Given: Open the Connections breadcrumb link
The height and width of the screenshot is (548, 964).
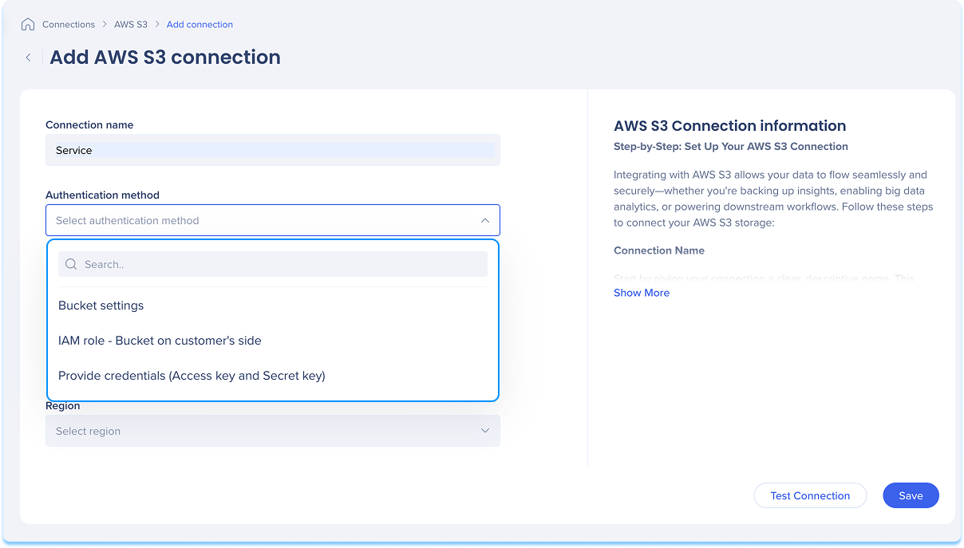Looking at the screenshot, I should (x=69, y=25).
